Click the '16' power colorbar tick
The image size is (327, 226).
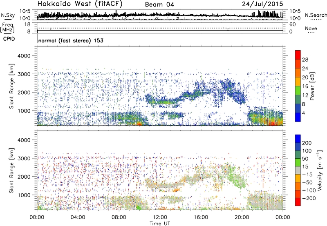click(x=305, y=86)
